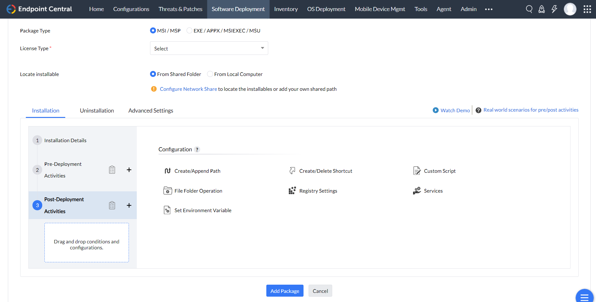
Task: Select From Local Computer option
Action: point(210,74)
